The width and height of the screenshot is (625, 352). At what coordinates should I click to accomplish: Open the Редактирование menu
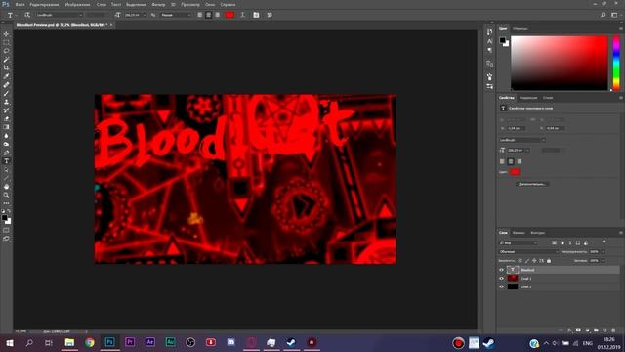click(x=44, y=4)
